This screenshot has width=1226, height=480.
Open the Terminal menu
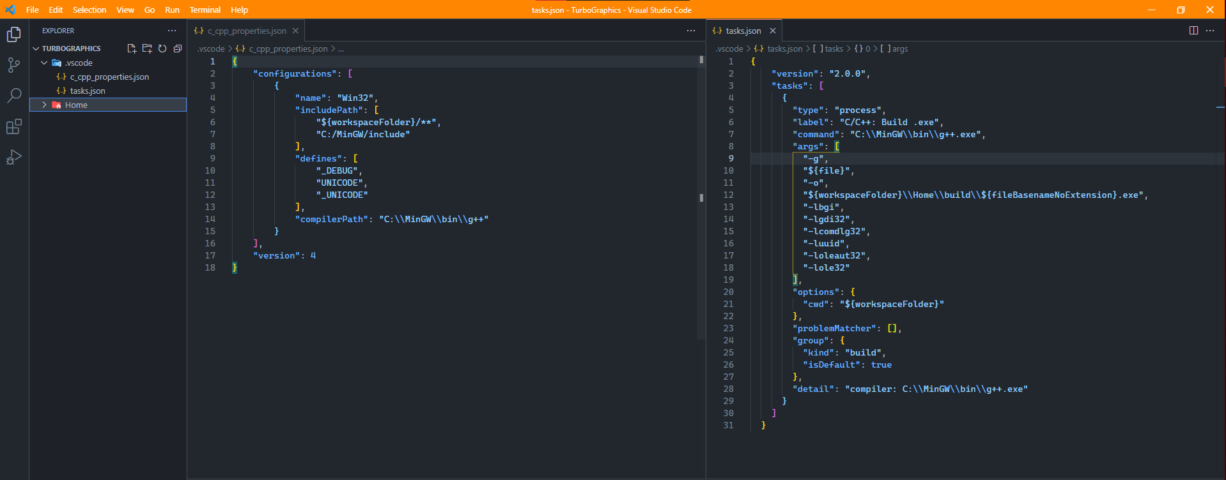[x=205, y=10]
